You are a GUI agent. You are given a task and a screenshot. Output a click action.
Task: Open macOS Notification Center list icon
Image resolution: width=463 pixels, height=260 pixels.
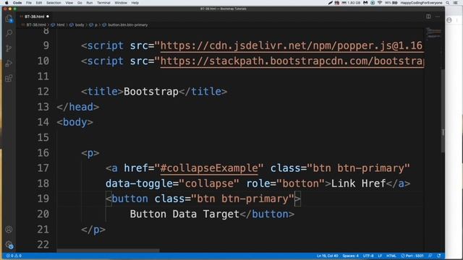click(x=456, y=3)
